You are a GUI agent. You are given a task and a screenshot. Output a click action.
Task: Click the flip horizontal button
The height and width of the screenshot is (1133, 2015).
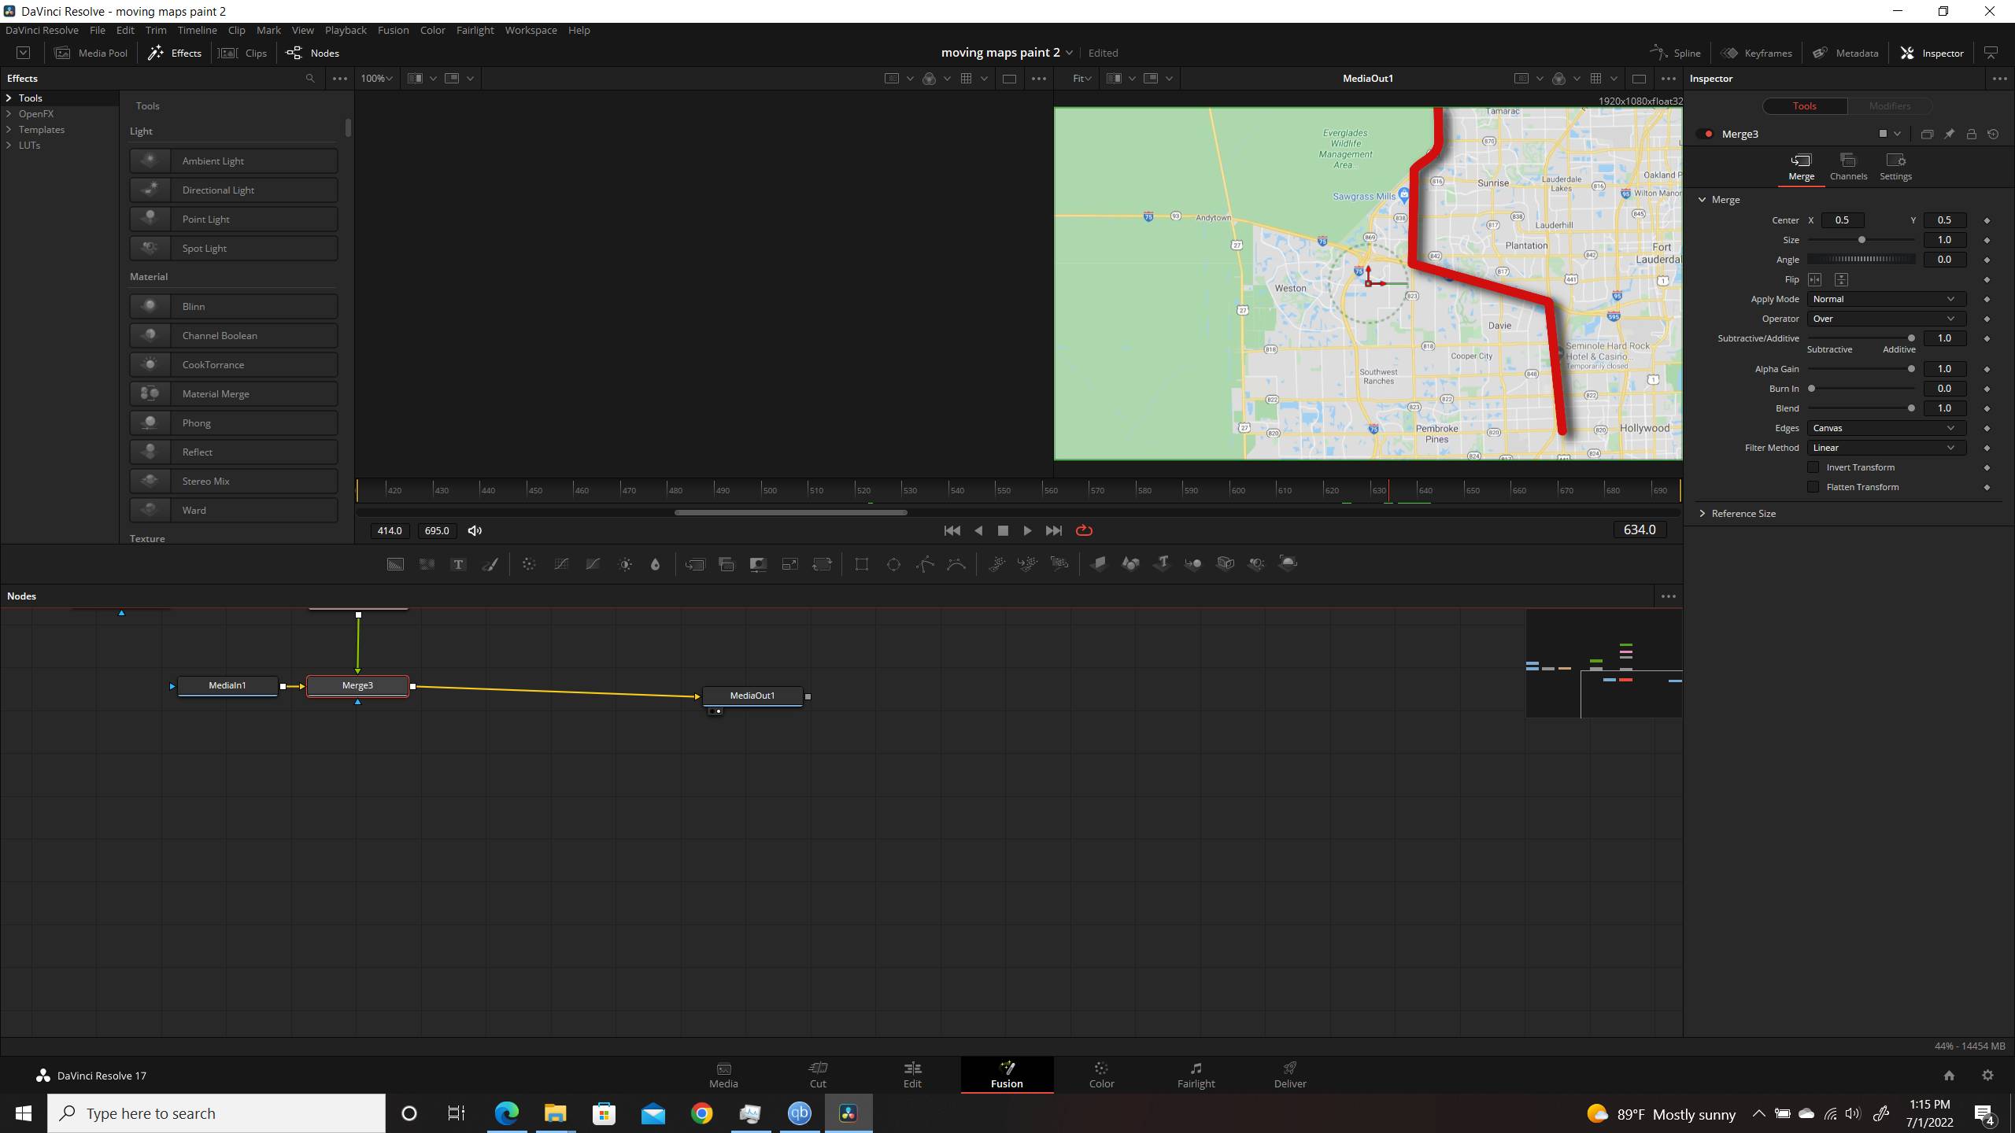coord(1815,279)
